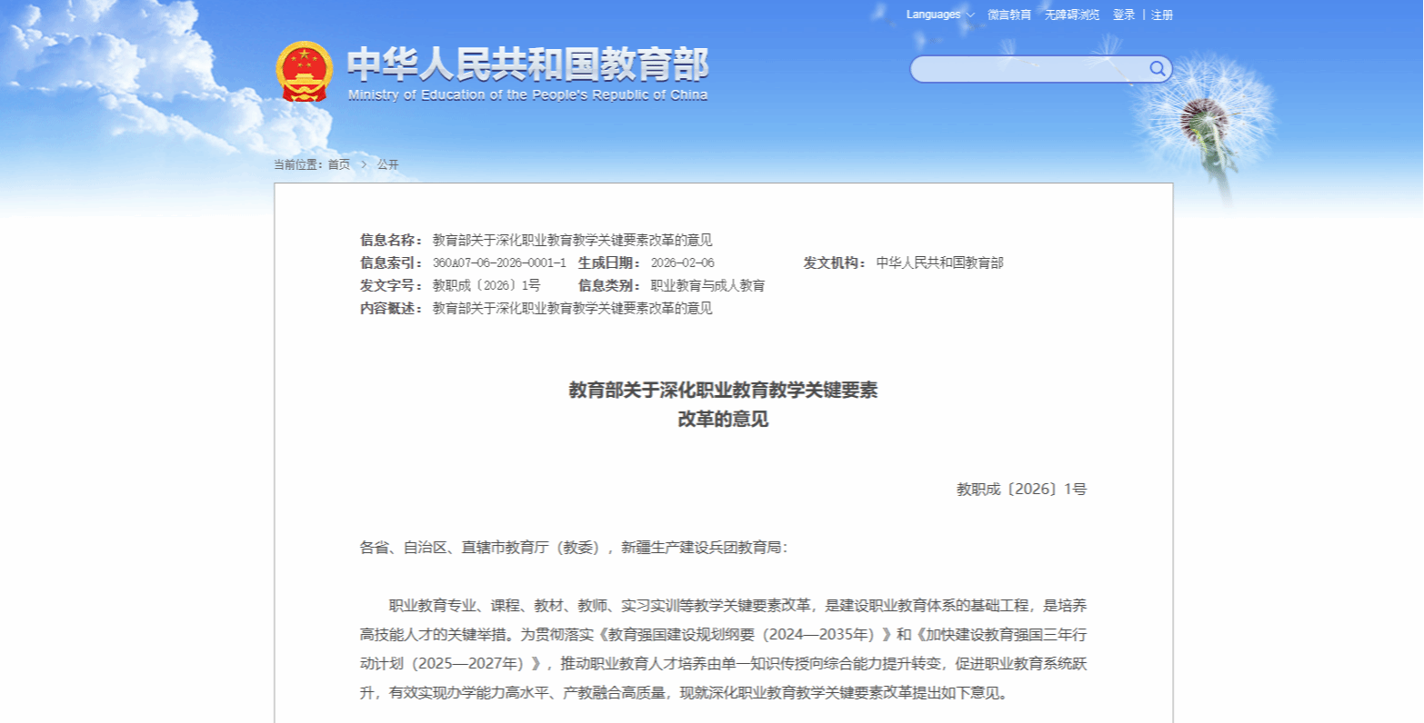Click the generation date 2026-02-06
Image resolution: width=1424 pixels, height=723 pixels.
coord(682,262)
